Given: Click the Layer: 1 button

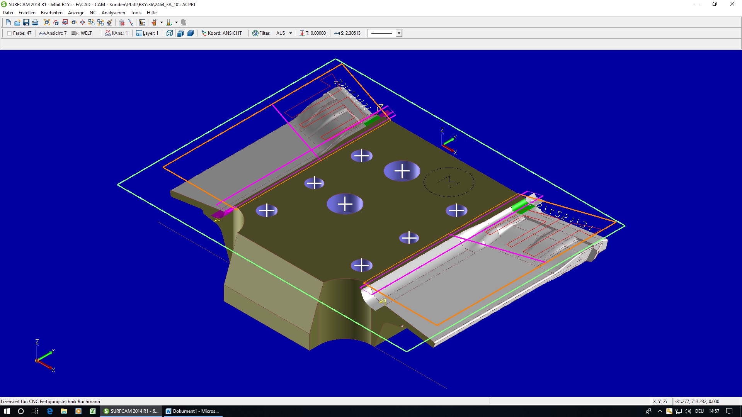Looking at the screenshot, I should 147,33.
